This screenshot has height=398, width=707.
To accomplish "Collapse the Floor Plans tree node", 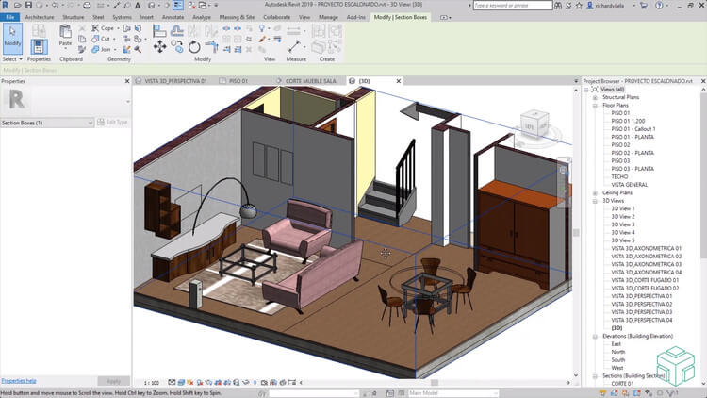I will [x=596, y=106].
